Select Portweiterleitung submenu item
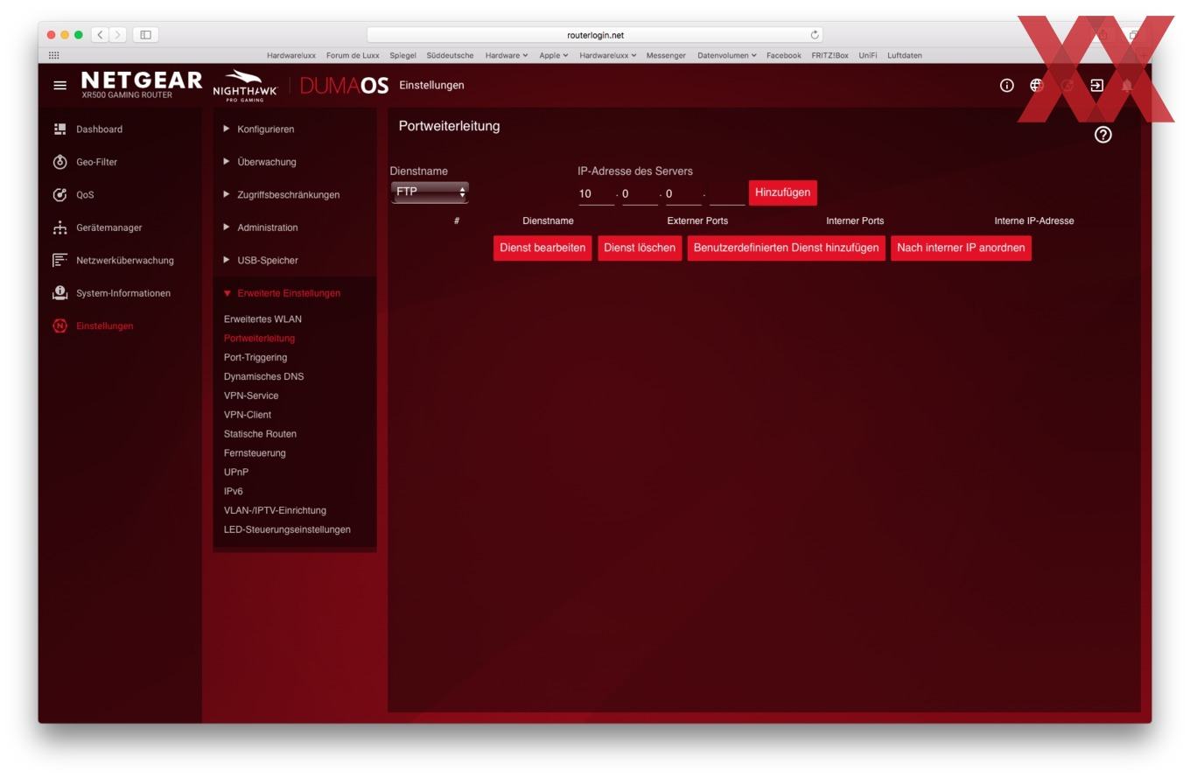Image resolution: width=1190 pixels, height=778 pixels. click(x=259, y=339)
